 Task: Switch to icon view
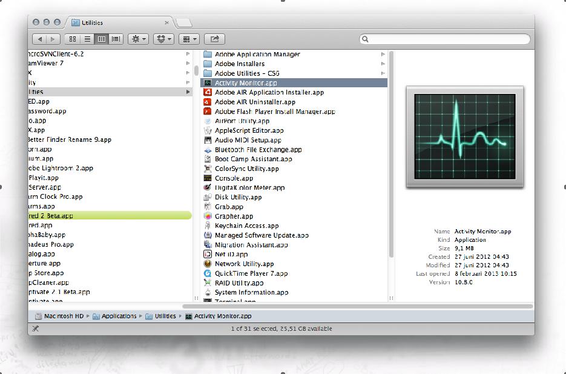coord(73,39)
